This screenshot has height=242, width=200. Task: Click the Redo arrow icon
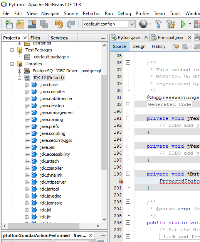pos(71,24)
